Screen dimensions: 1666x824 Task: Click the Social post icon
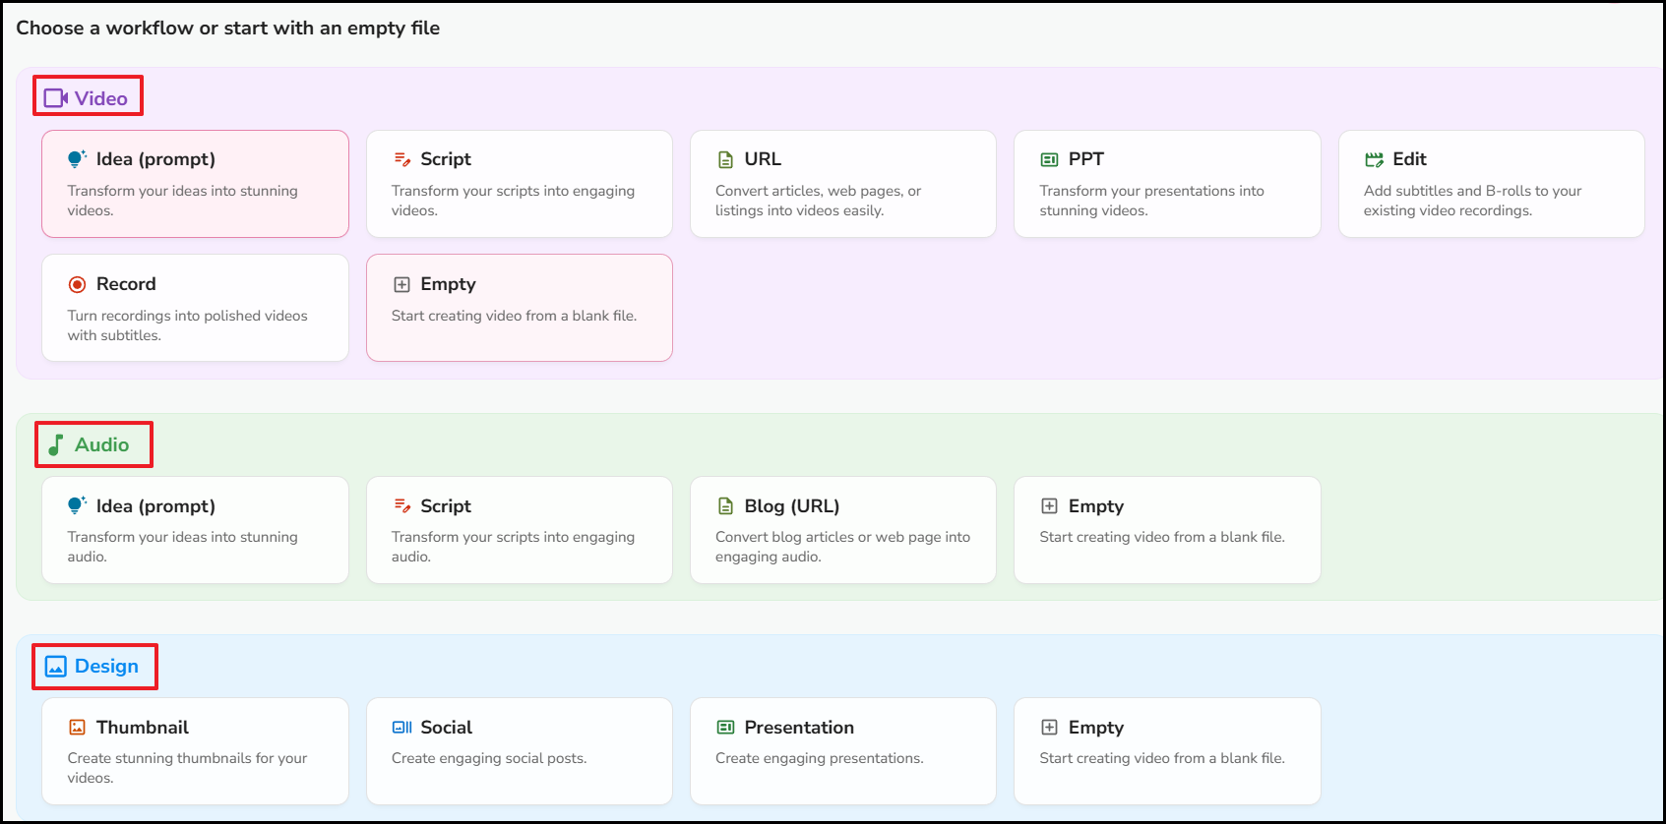401,728
